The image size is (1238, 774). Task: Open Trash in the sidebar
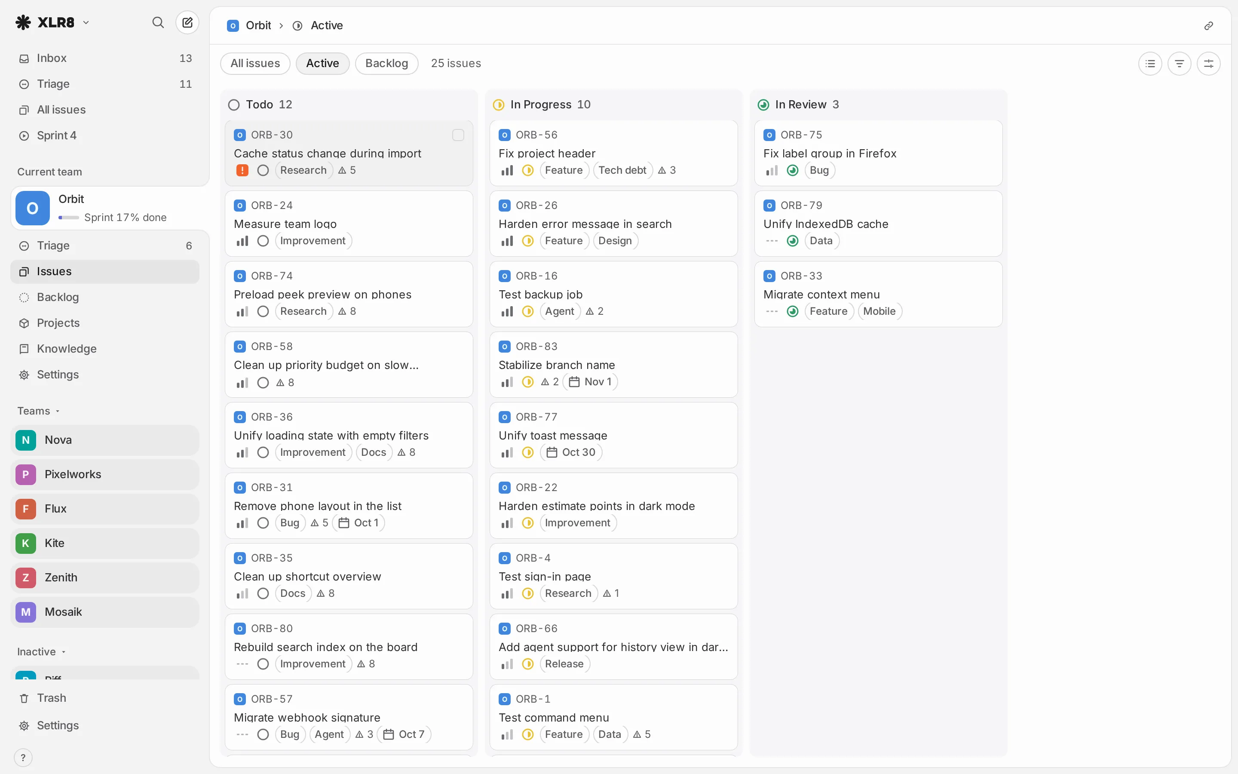[105, 698]
